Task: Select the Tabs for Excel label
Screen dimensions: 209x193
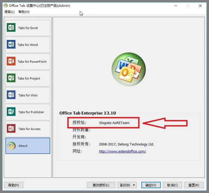Action: 28,28
